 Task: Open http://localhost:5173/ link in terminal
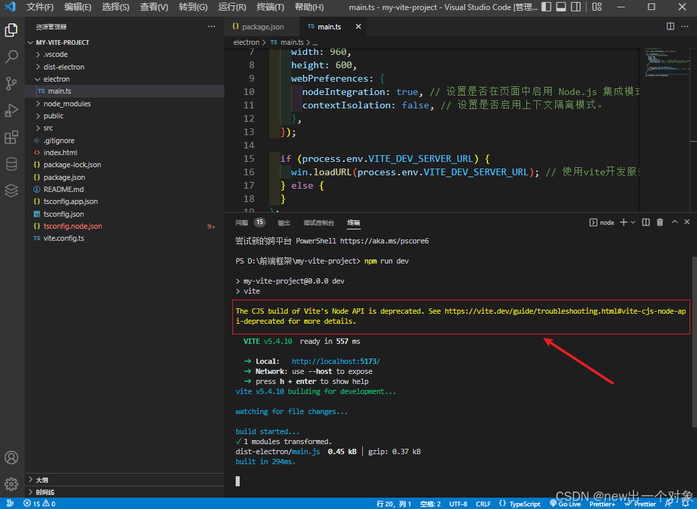coord(335,361)
